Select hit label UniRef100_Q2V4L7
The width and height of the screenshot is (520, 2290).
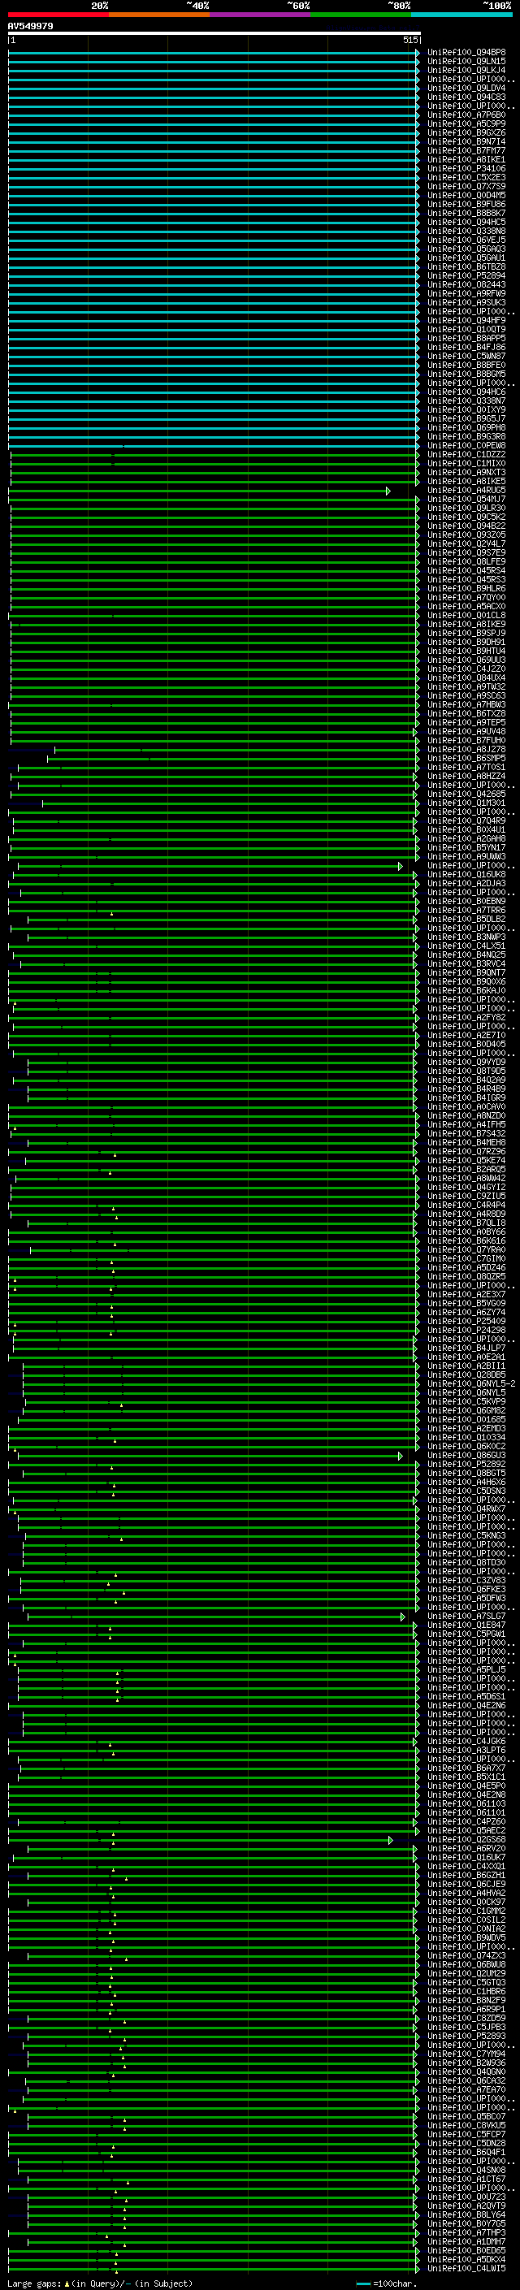tap(466, 543)
